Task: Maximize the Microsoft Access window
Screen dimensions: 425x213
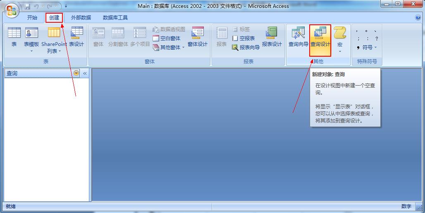Action: tap(398, 4)
